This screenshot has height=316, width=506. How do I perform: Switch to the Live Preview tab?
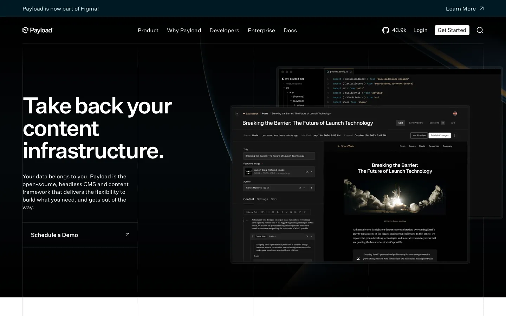[416, 123]
